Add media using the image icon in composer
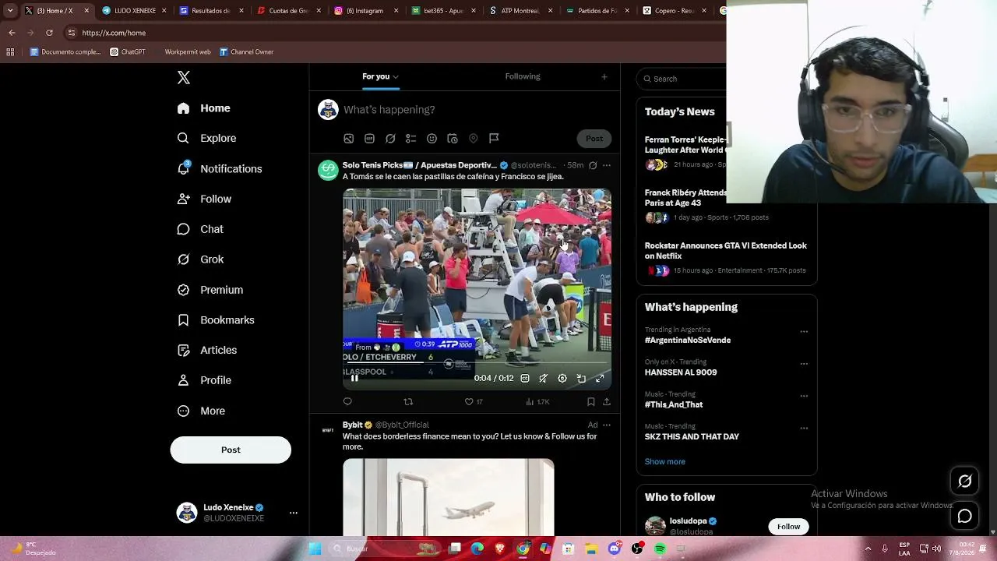 [x=349, y=139]
